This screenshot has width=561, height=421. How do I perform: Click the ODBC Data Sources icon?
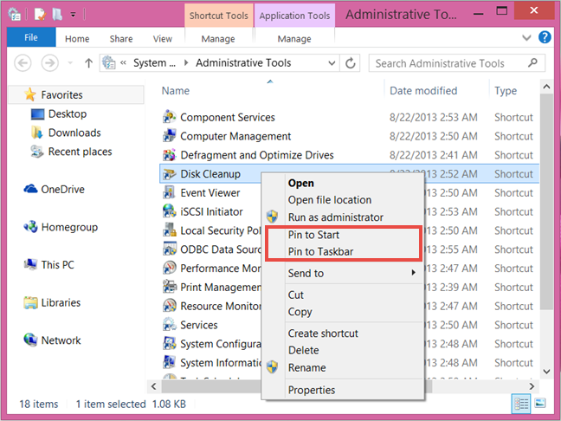tap(169, 249)
